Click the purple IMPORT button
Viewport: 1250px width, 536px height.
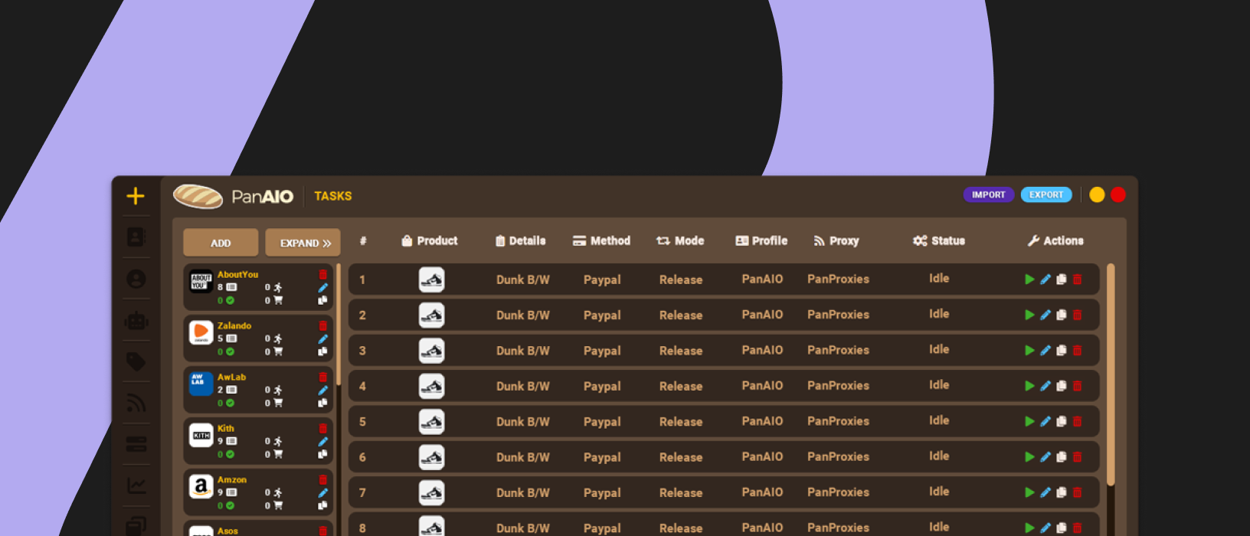pyautogui.click(x=988, y=194)
